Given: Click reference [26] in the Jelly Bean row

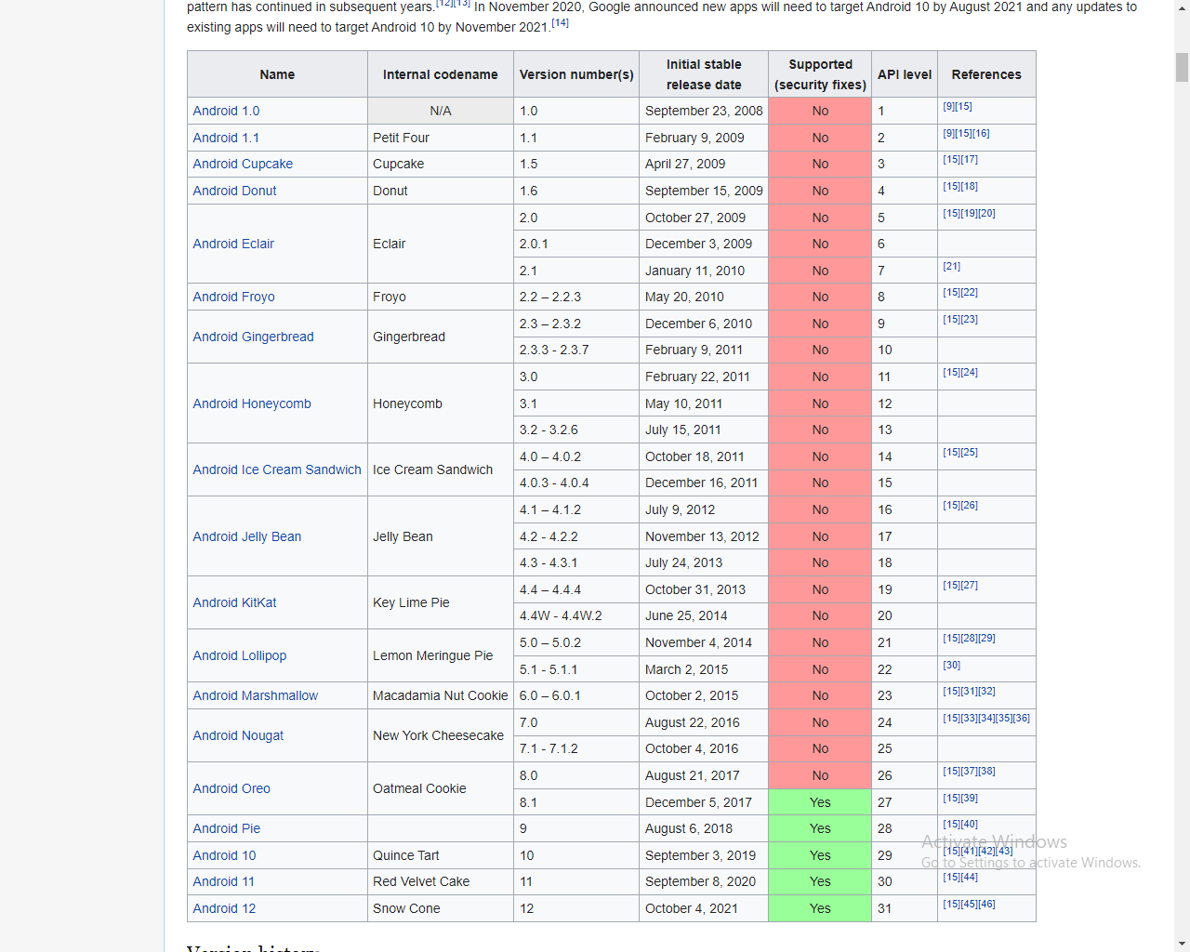Looking at the screenshot, I should coord(969,505).
